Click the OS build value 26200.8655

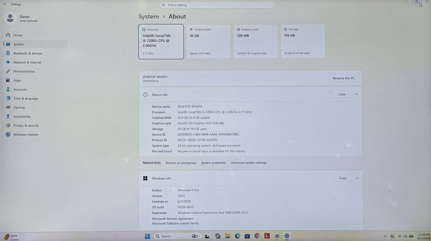(x=185, y=207)
